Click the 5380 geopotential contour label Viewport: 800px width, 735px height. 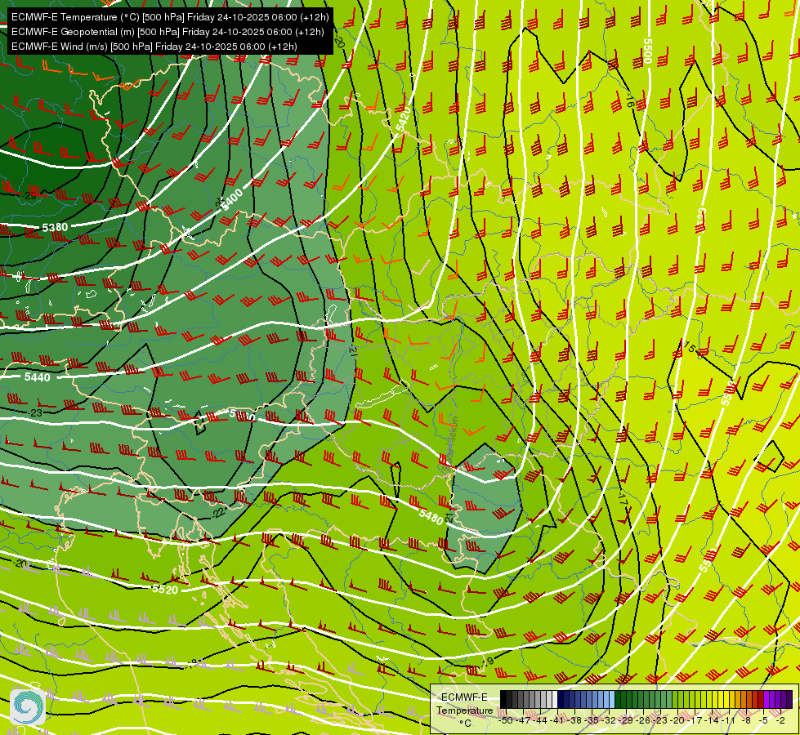(55, 227)
